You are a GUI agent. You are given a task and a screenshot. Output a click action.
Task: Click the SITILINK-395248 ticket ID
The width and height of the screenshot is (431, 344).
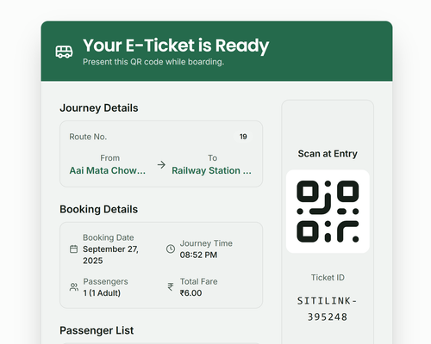[328, 309]
